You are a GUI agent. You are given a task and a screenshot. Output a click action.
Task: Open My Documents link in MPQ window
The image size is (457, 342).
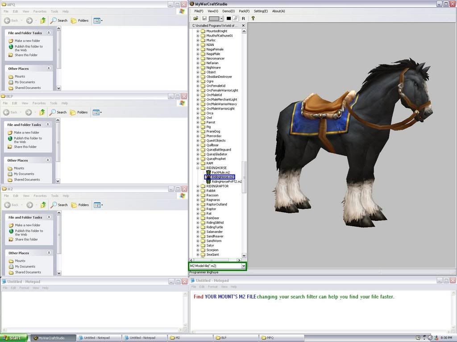pos(25,82)
